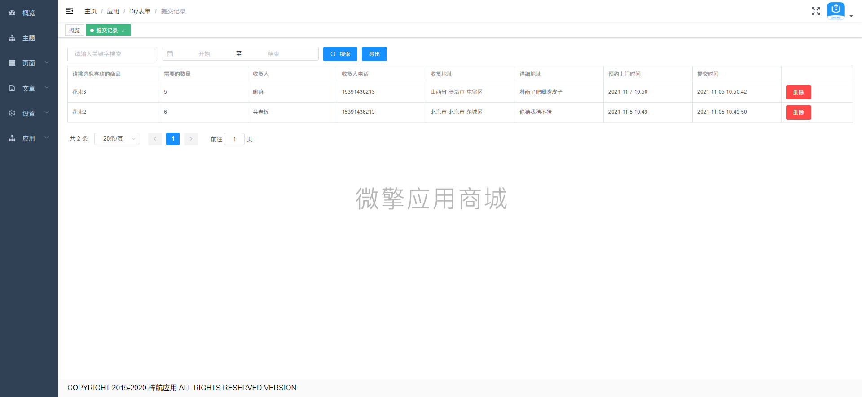This screenshot has height=397, width=862.
Task: Set the 开始 start date
Action: (x=204, y=54)
